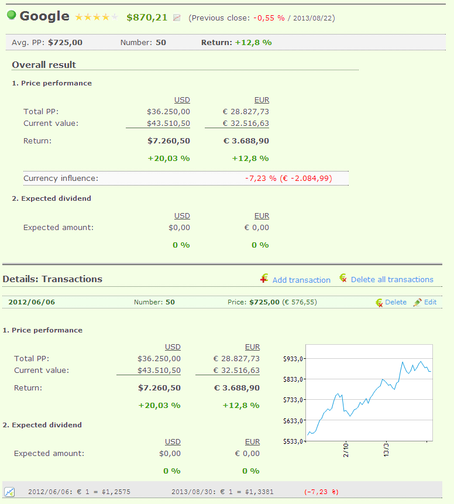Click the Avg. PP value $725,00

click(x=65, y=42)
